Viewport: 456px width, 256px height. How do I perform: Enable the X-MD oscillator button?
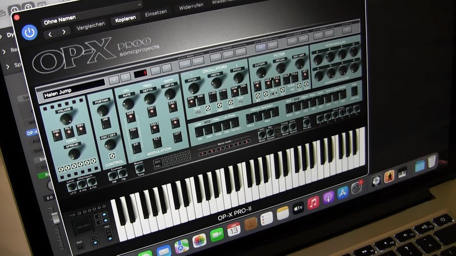point(212,96)
